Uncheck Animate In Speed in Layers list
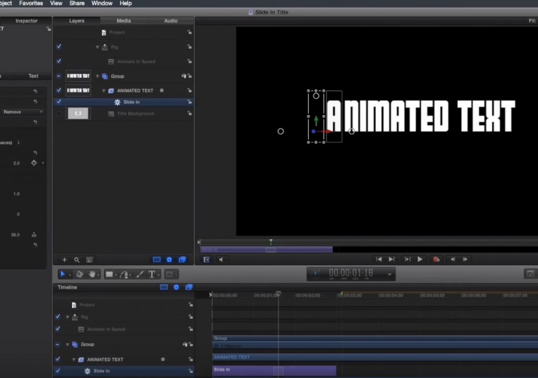Image resolution: width=538 pixels, height=378 pixels. [x=59, y=61]
